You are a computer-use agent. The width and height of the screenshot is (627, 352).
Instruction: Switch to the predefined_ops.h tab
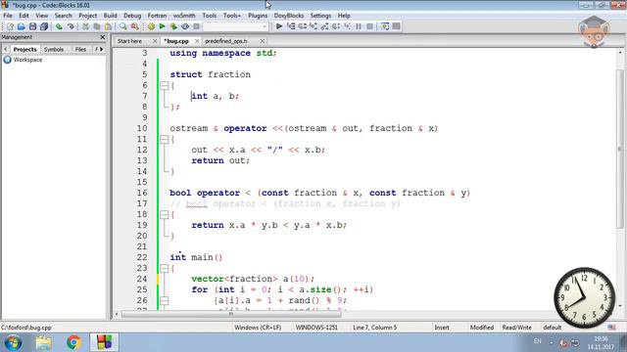(x=226, y=41)
